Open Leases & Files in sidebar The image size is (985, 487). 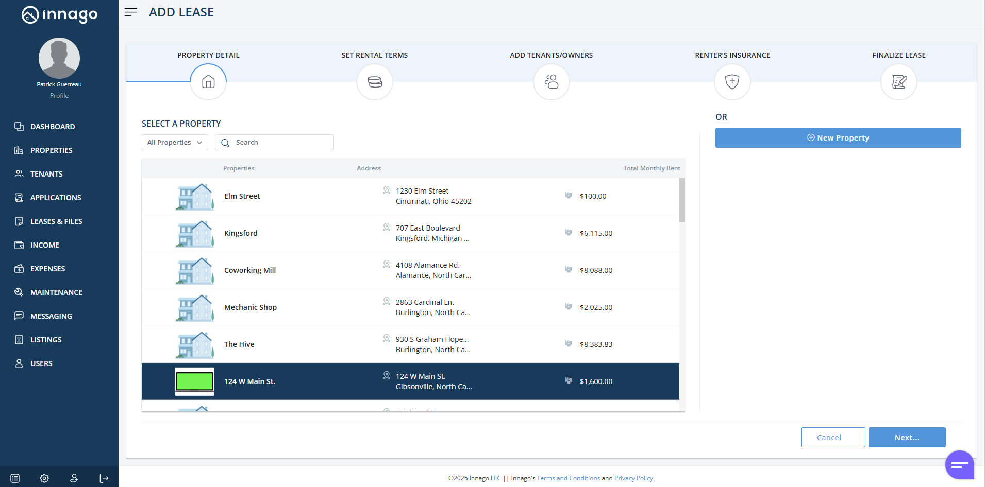click(56, 221)
